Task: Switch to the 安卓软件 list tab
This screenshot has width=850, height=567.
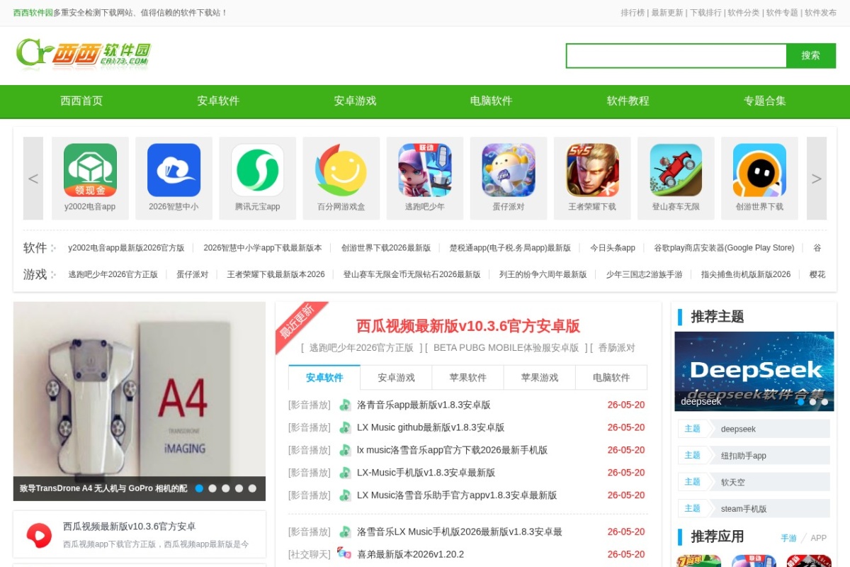Action: click(x=324, y=377)
